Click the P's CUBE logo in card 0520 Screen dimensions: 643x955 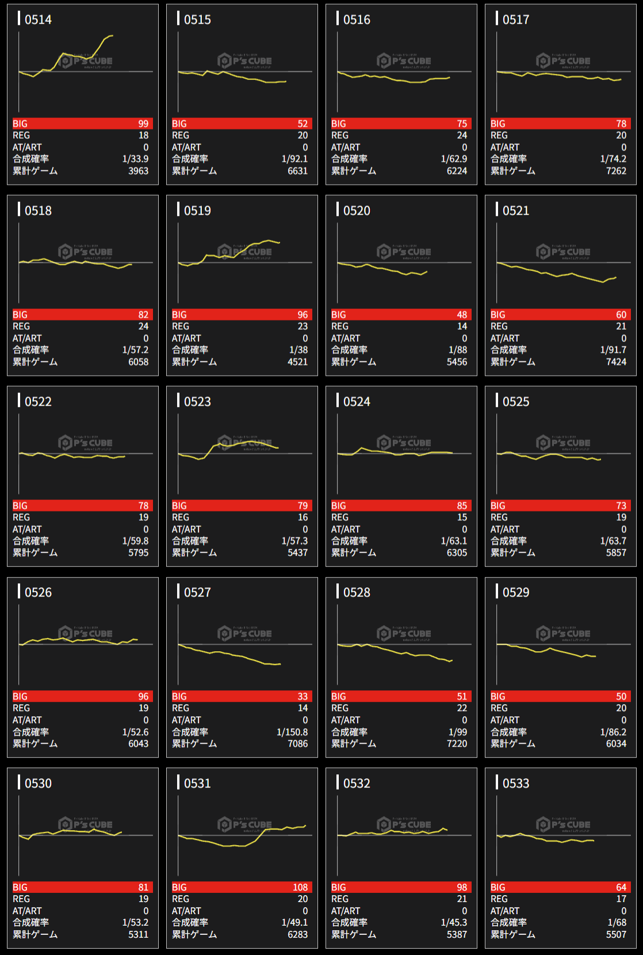404,251
